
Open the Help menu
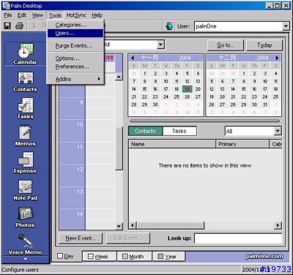point(97,15)
